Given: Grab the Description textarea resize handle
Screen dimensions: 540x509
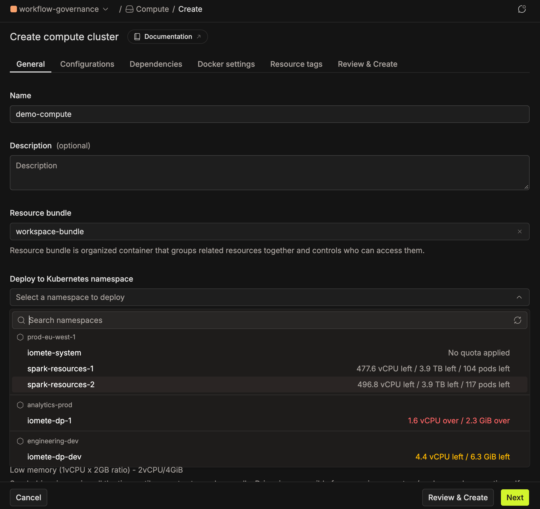Looking at the screenshot, I should [x=526, y=187].
